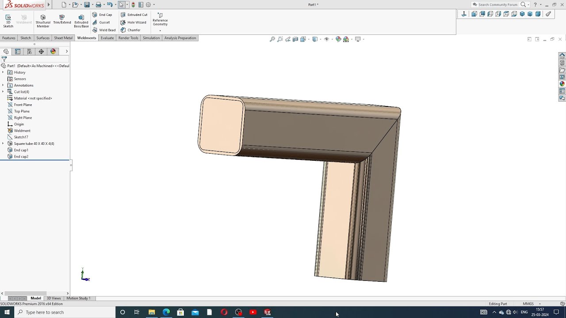Choose the Extruded Cut tool

tap(134, 15)
